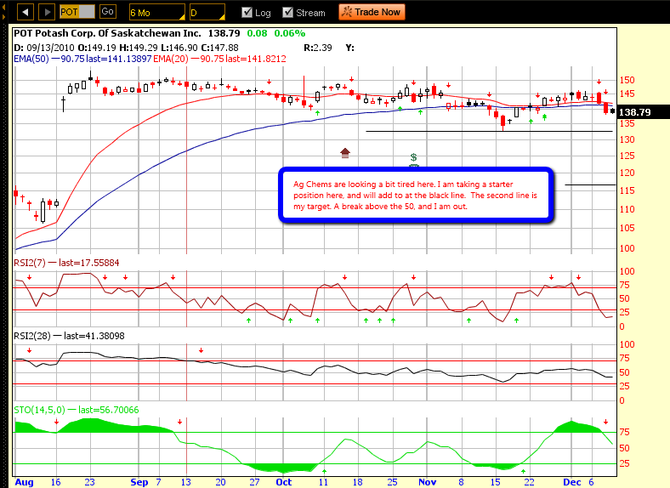
Task: Toggle the Stream checkbox
Action: pos(288,13)
